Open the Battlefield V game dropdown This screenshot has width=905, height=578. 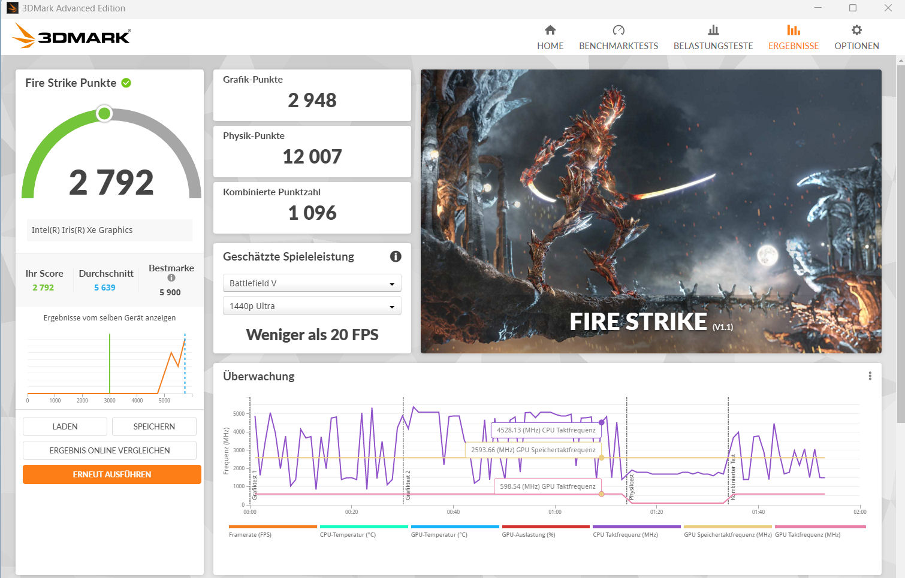[312, 283]
